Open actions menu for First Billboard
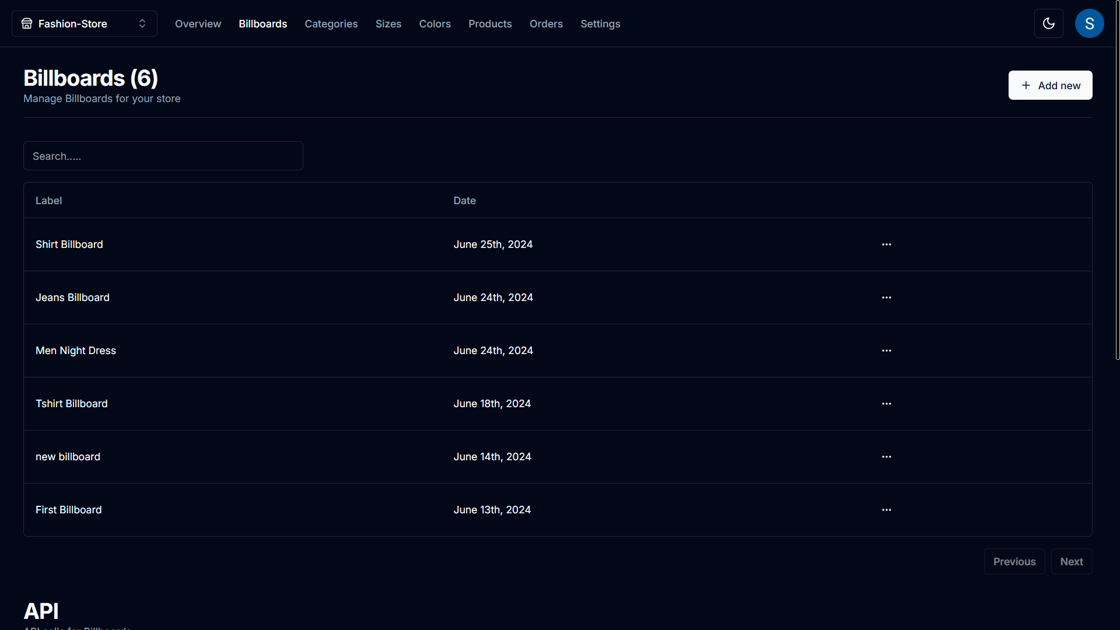 point(886,510)
